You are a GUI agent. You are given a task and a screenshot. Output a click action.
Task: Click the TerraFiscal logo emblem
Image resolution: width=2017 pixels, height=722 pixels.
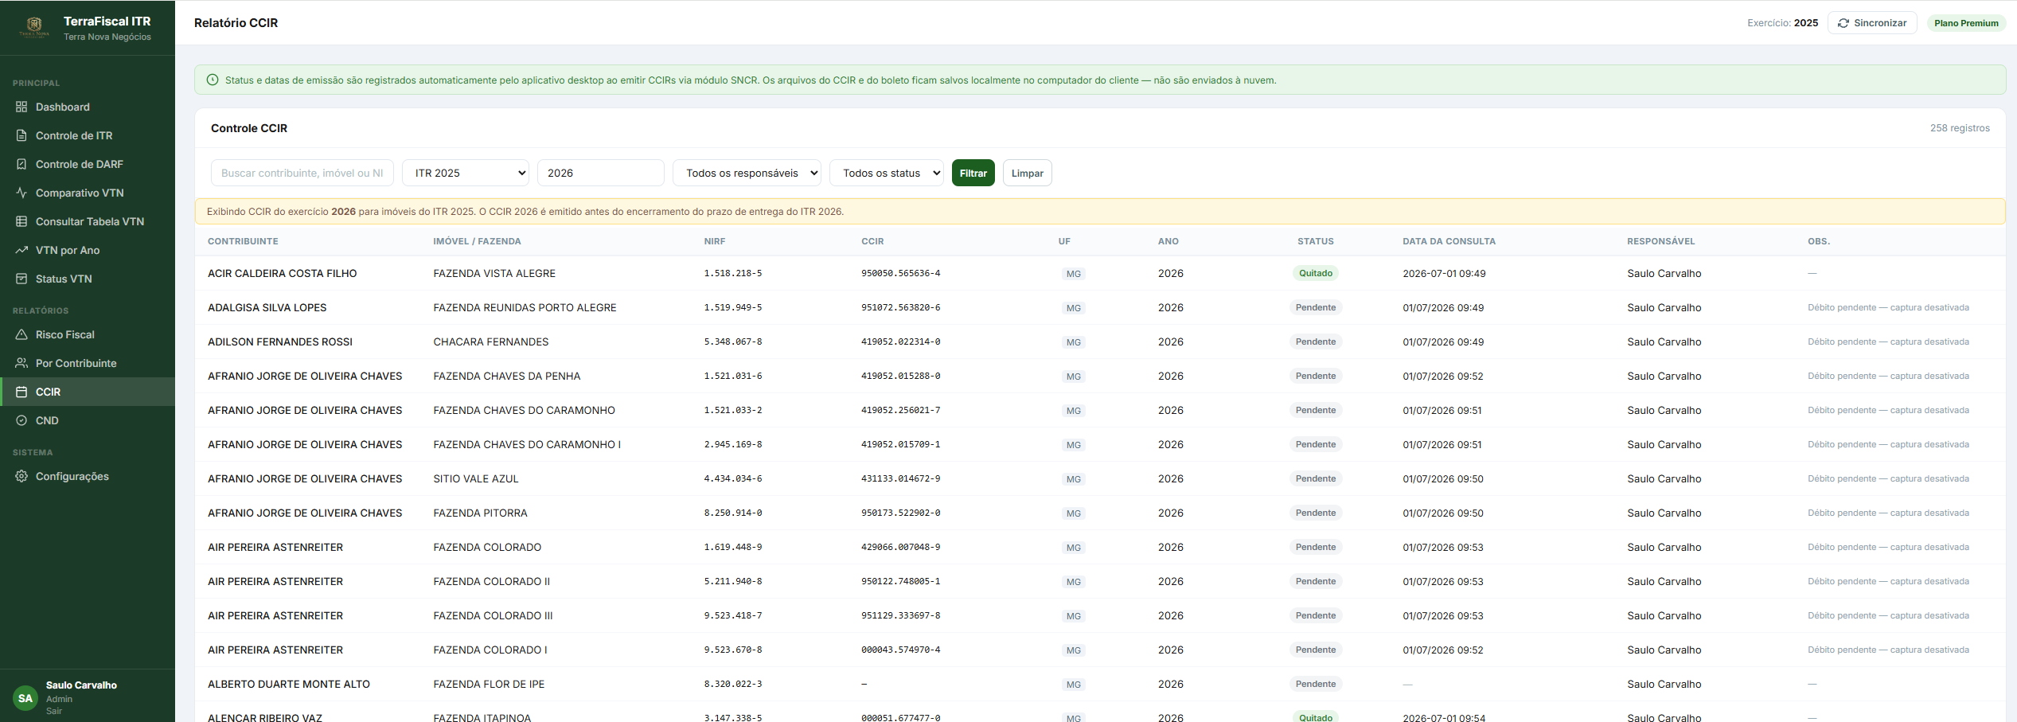(34, 27)
